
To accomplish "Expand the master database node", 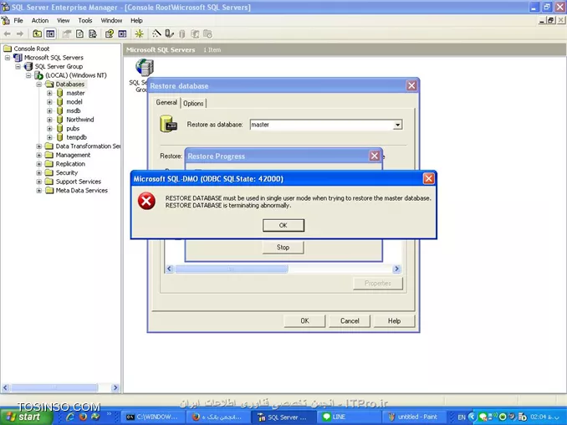I will (49, 93).
